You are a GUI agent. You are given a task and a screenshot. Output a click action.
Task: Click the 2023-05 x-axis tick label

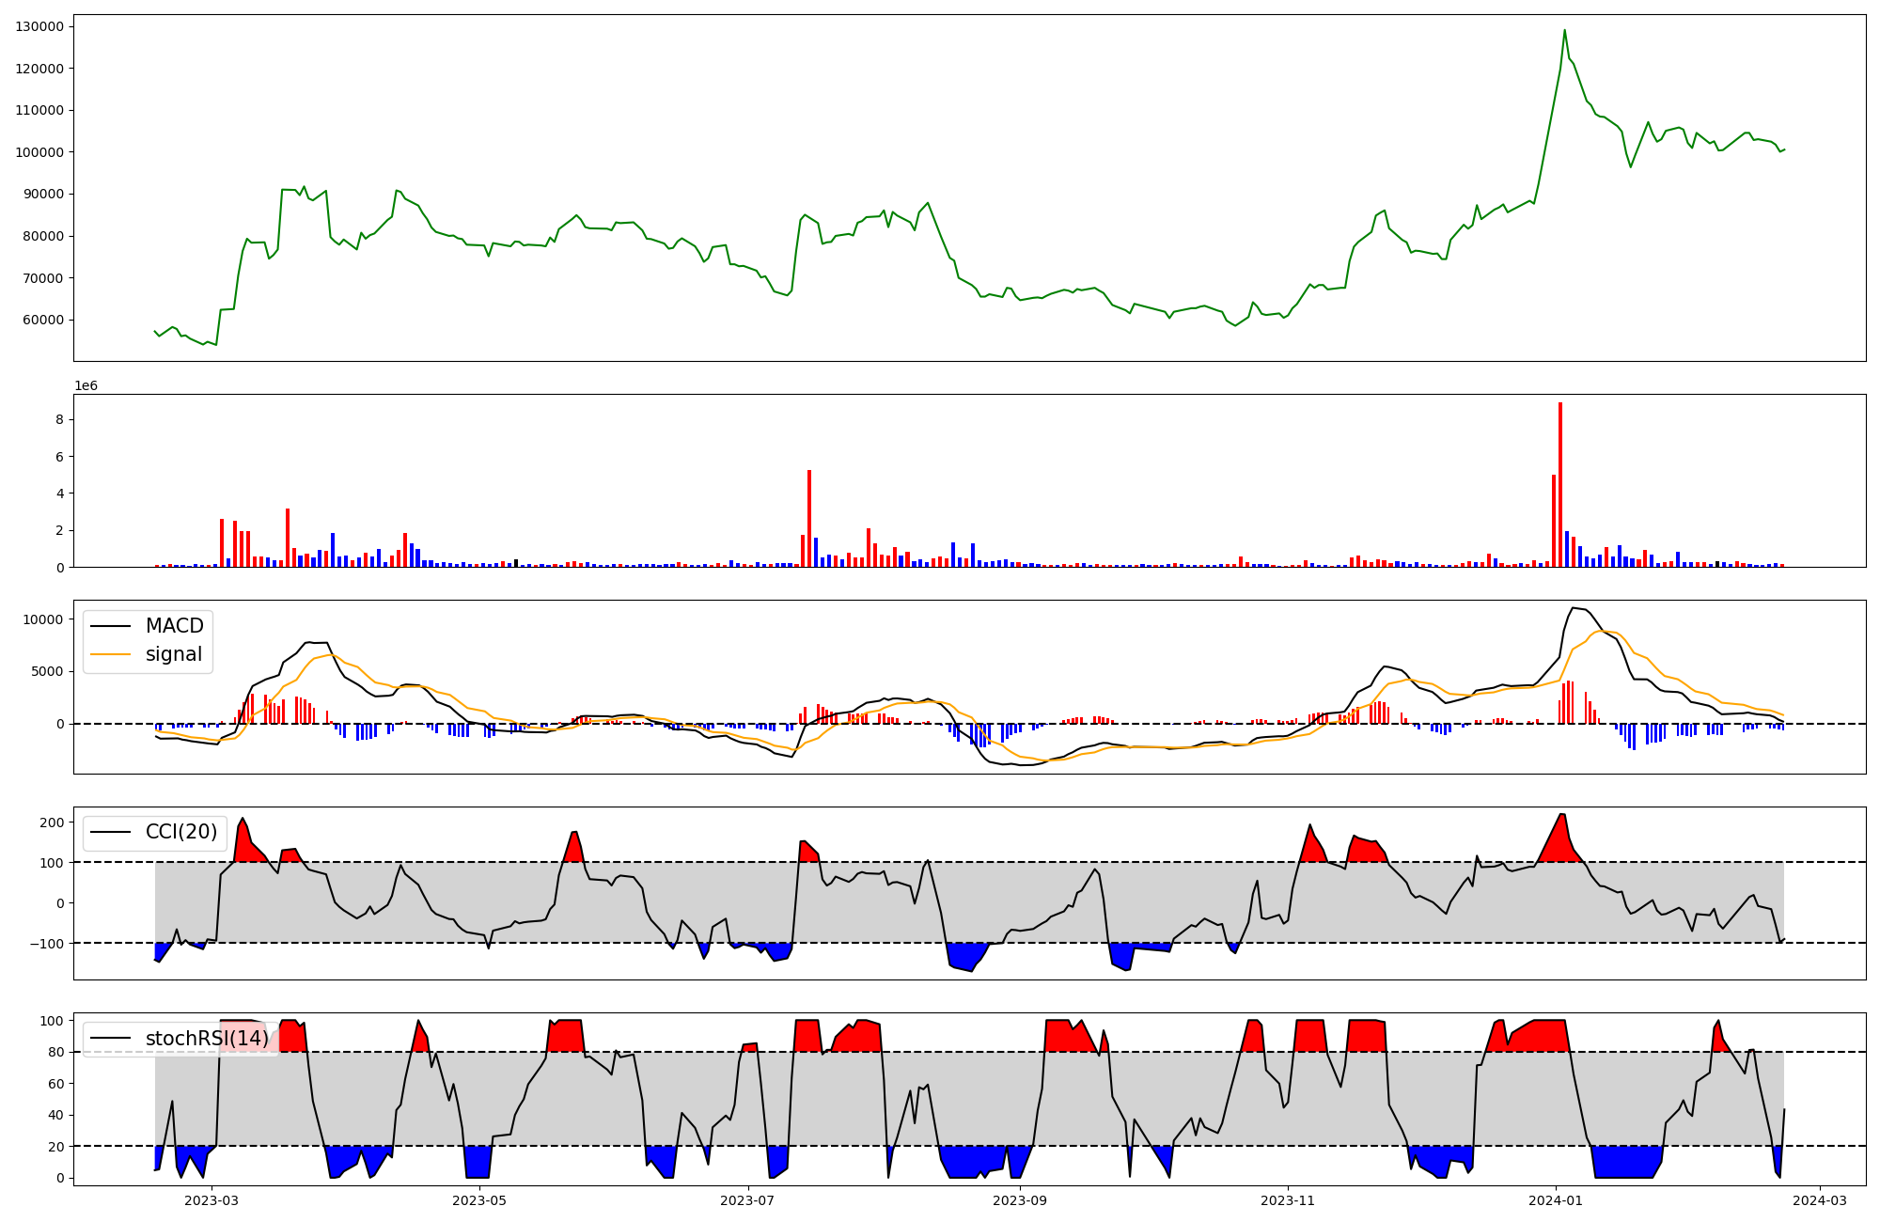tap(479, 1200)
